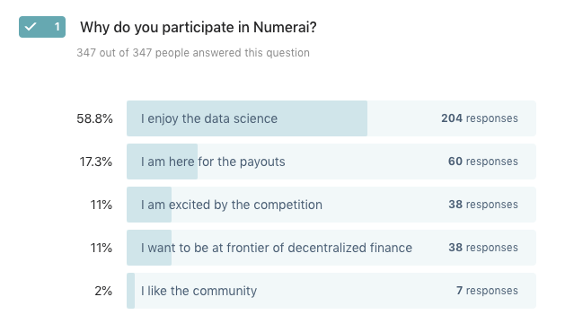Viewport: 574px width, 332px height.
Task: Click the "204 responses" count
Action: 479,118
